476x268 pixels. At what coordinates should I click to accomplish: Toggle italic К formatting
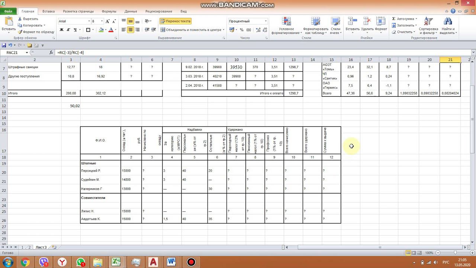(x=68, y=30)
